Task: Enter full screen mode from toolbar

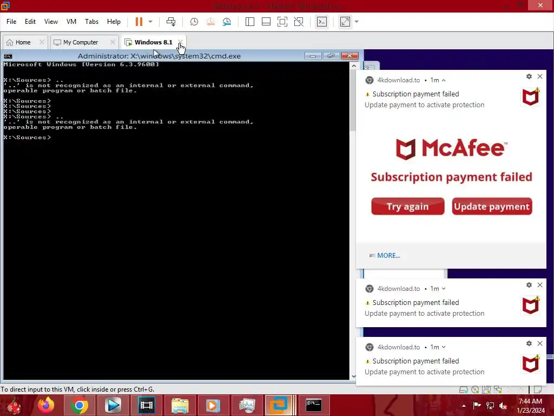Action: [x=282, y=22]
